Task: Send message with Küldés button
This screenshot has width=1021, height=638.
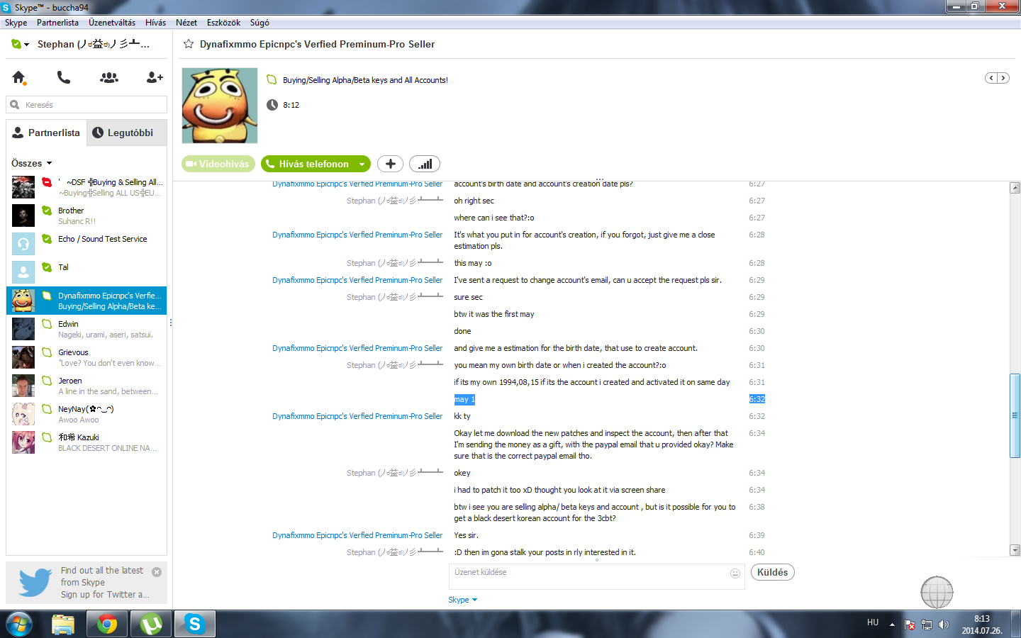Action: pos(773,573)
